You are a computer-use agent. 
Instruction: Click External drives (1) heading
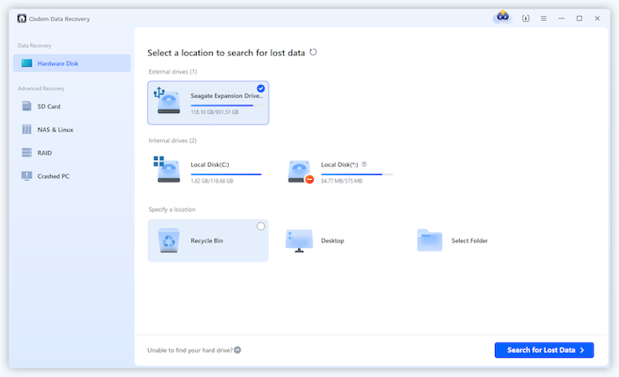[173, 71]
